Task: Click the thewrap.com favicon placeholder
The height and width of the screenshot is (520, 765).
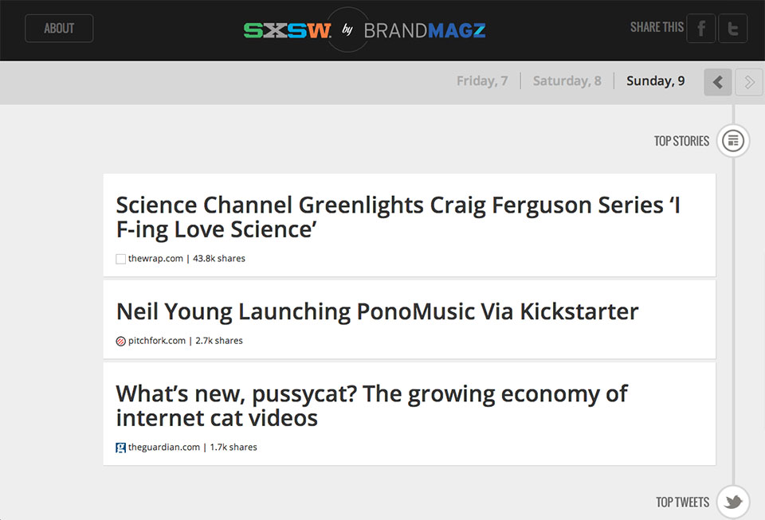Action: pyautogui.click(x=121, y=259)
